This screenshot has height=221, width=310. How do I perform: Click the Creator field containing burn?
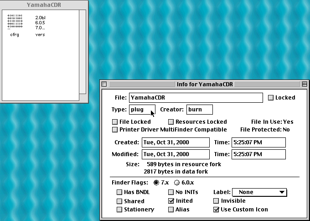tap(200, 110)
